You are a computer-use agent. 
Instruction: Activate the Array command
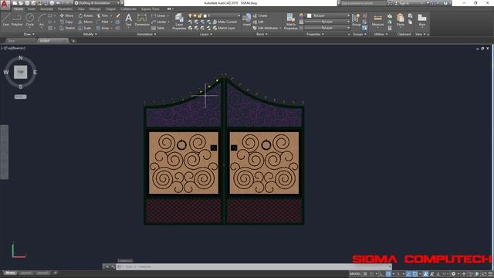[103, 28]
